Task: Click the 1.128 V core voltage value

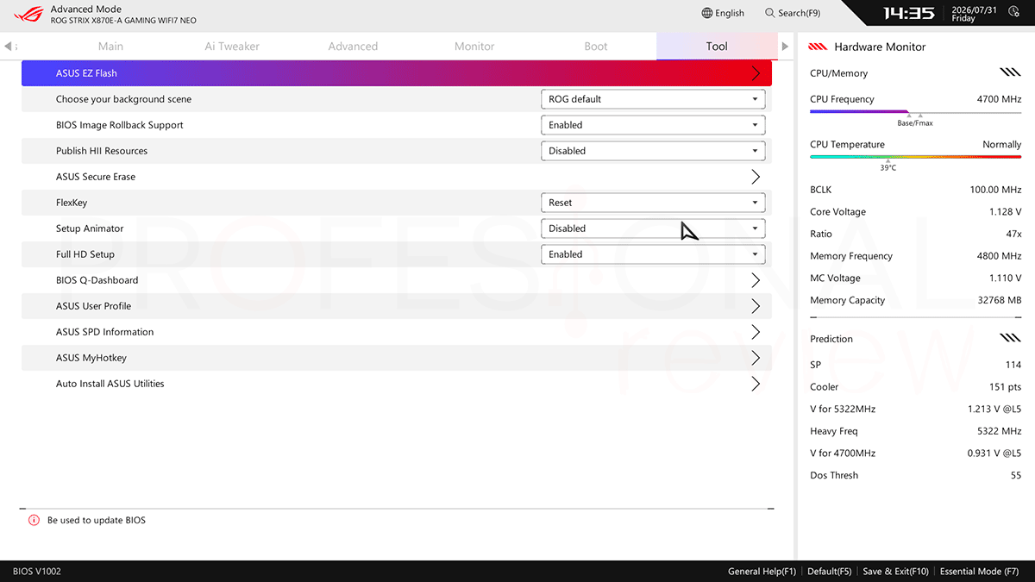Action: pyautogui.click(x=1005, y=212)
